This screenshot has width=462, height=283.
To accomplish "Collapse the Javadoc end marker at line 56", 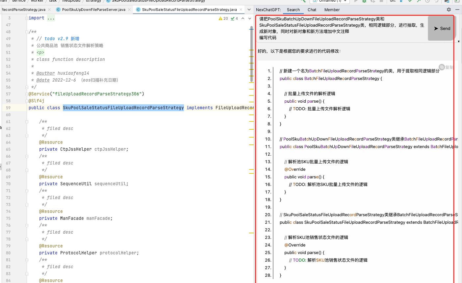I will [27, 87].
